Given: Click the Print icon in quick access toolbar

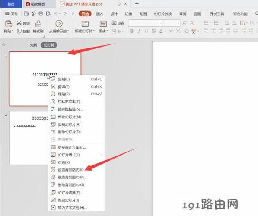Looking at the screenshot, I should pos(41,13).
